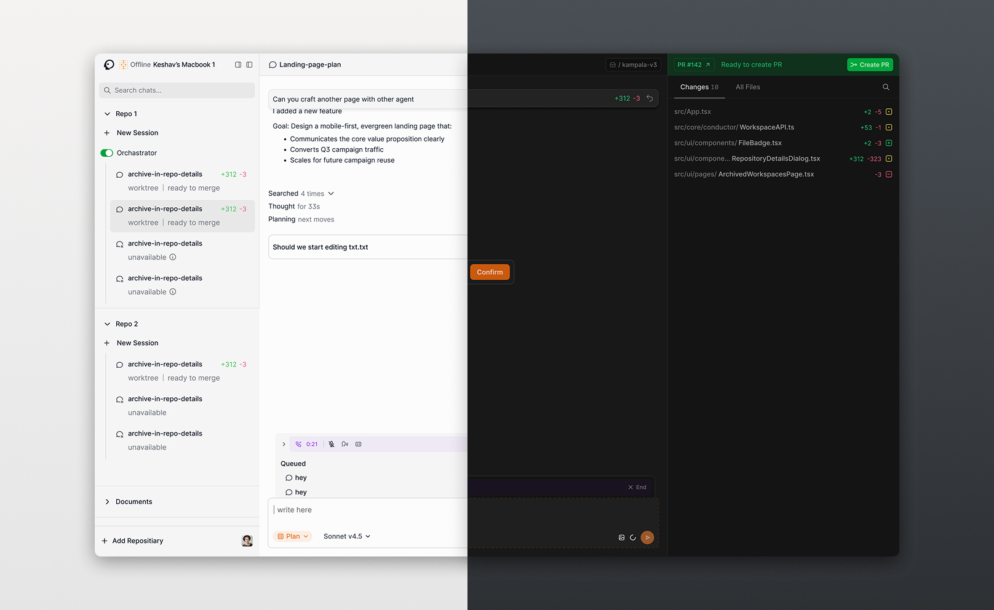Click the orange Offline status icon
The height and width of the screenshot is (610, 994).
click(124, 65)
